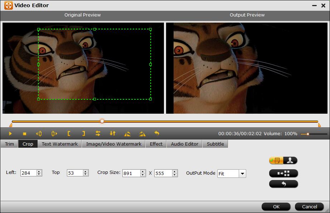Flip video vertically using vertical arrows icon

[x=113, y=134]
